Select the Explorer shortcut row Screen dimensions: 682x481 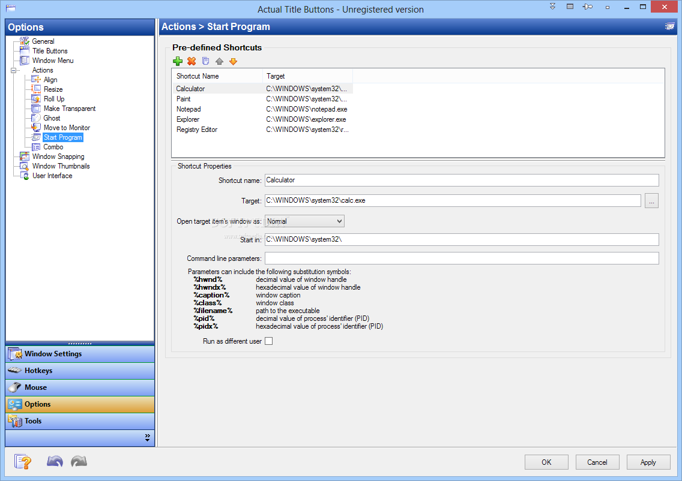point(263,119)
